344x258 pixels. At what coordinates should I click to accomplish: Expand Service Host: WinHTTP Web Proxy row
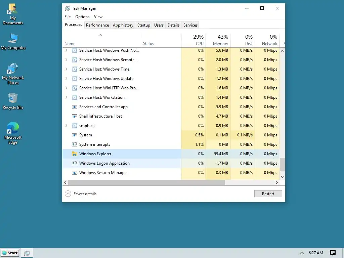click(66, 88)
